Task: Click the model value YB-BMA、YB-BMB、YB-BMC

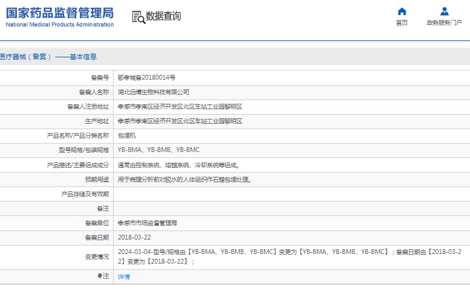Action: [158, 150]
